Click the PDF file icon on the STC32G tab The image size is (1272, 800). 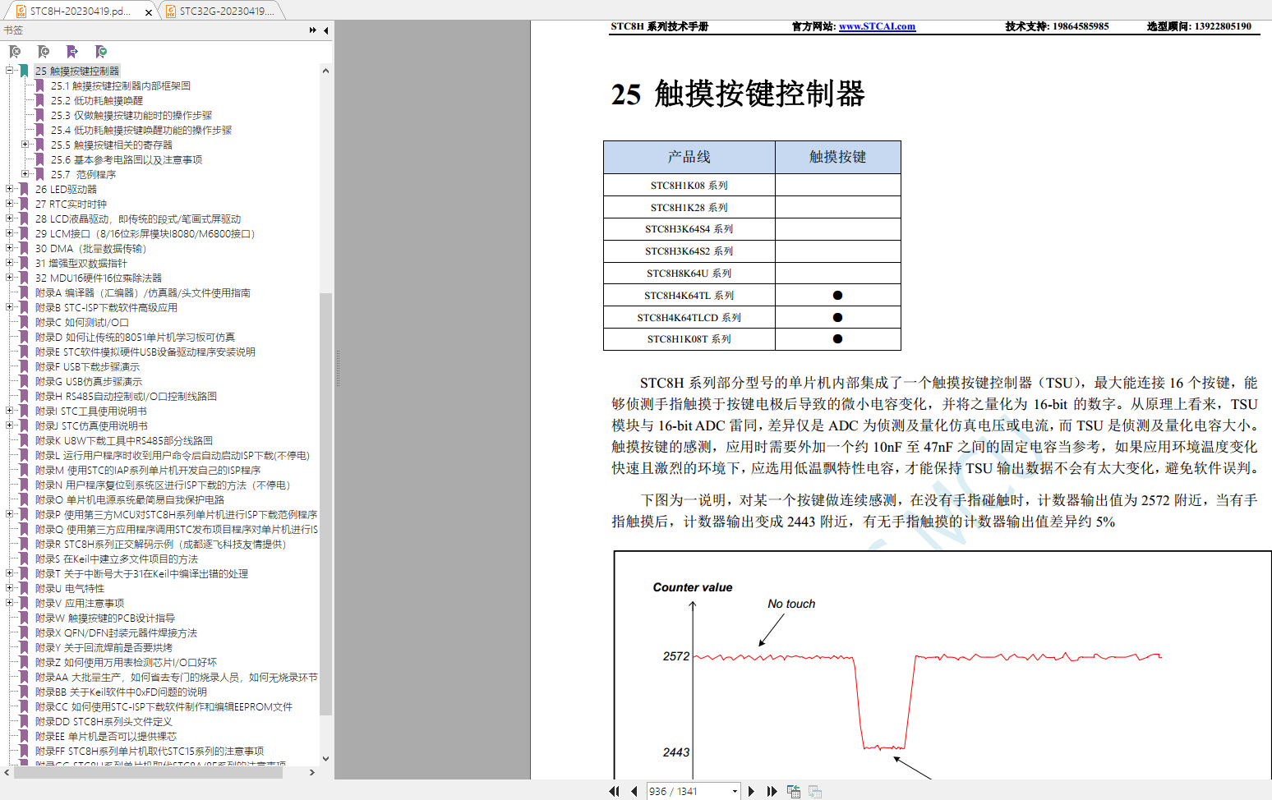(x=171, y=11)
